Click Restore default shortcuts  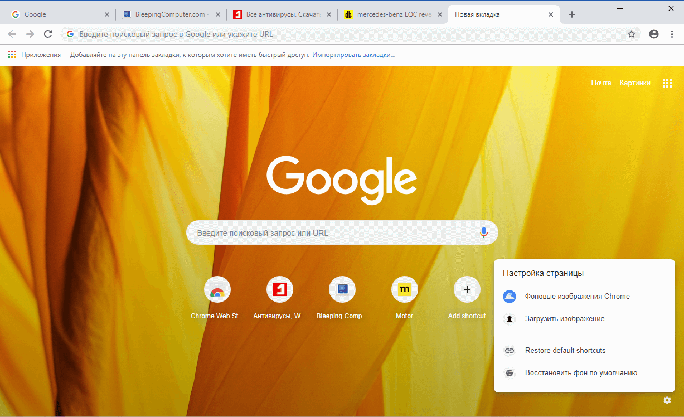(566, 350)
